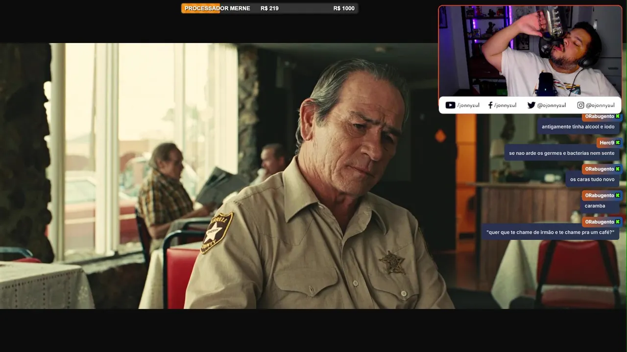Screen dimensions: 627x352
Task: Click the Instagram icon in the social bar
Action: 580,105
